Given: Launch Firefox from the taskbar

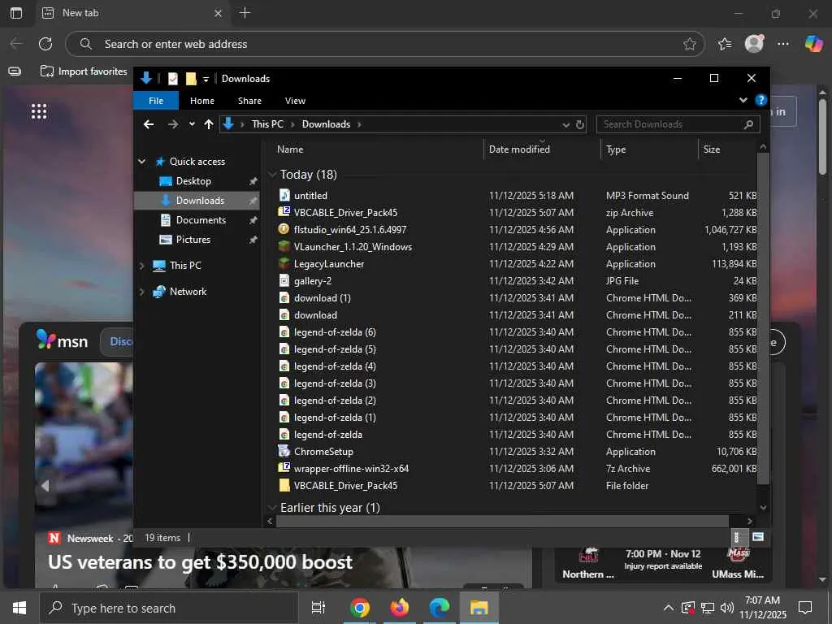Looking at the screenshot, I should pos(400,608).
